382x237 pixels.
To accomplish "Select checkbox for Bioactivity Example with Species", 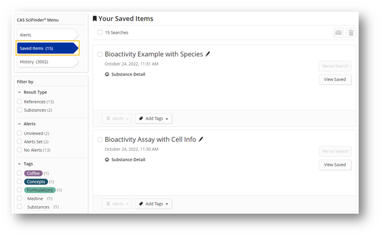I will pyautogui.click(x=100, y=54).
